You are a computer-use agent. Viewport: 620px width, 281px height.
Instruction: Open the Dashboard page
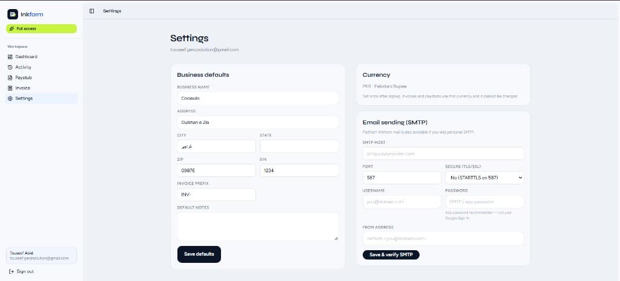click(x=41, y=57)
